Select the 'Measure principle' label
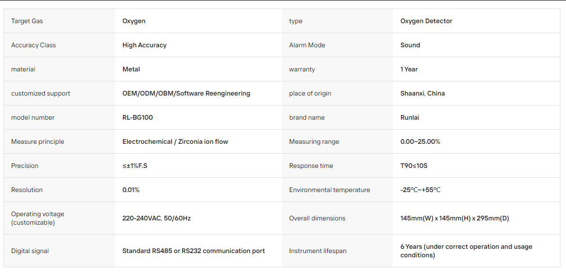The image size is (566, 272). (x=37, y=141)
